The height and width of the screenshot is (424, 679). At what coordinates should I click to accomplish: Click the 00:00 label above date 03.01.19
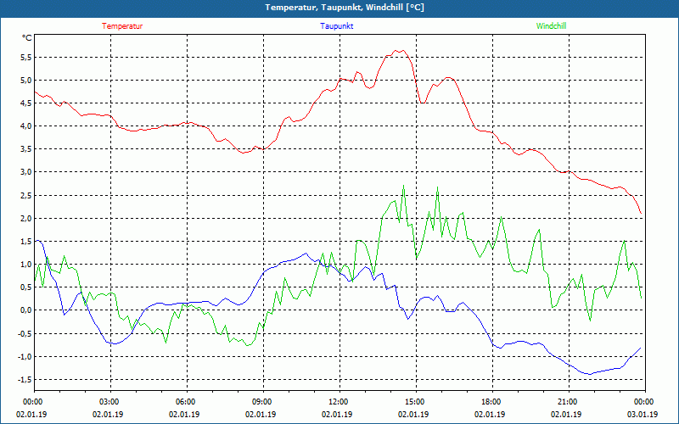click(x=643, y=402)
